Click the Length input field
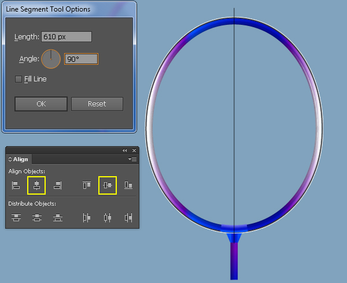This screenshot has height=283, width=347. [x=67, y=36]
